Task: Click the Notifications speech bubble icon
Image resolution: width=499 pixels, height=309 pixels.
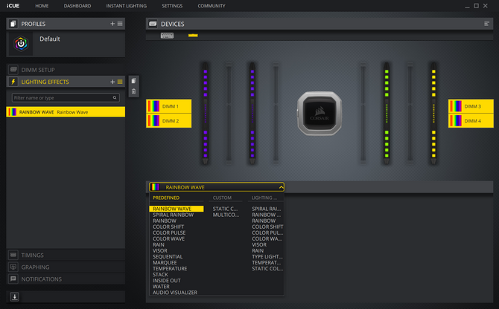Action: [13, 279]
